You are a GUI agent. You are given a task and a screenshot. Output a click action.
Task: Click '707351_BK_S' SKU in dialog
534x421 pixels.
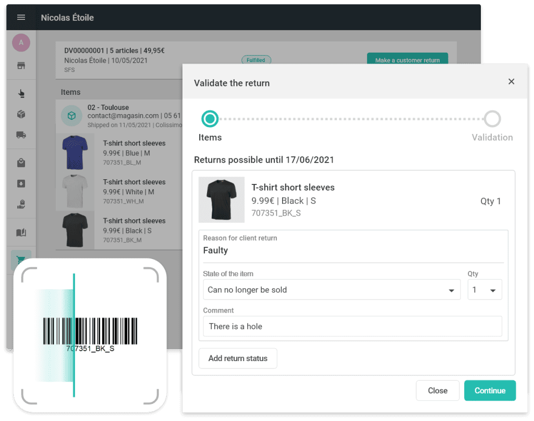coord(276,213)
